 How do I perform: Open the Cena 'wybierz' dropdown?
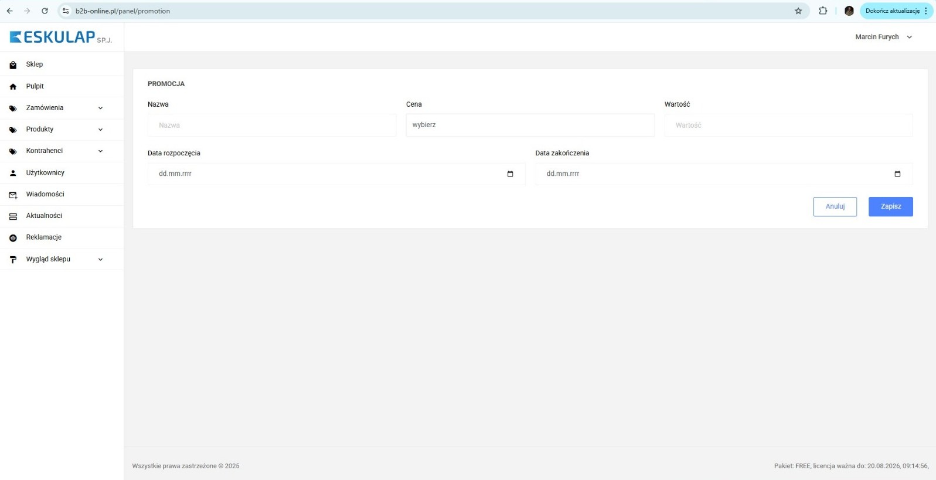tap(530, 125)
